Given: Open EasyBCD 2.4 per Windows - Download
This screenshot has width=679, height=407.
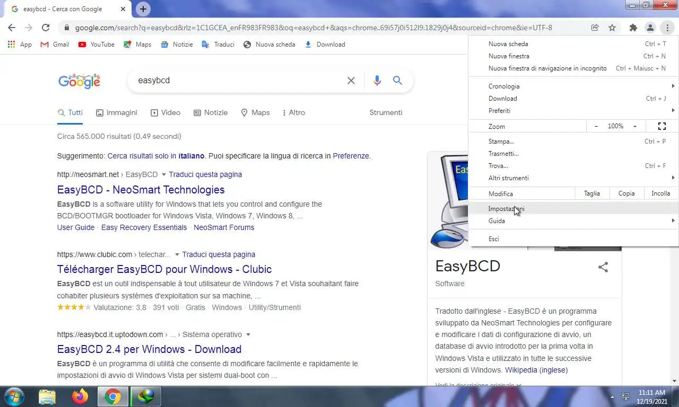Looking at the screenshot, I should tap(149, 349).
